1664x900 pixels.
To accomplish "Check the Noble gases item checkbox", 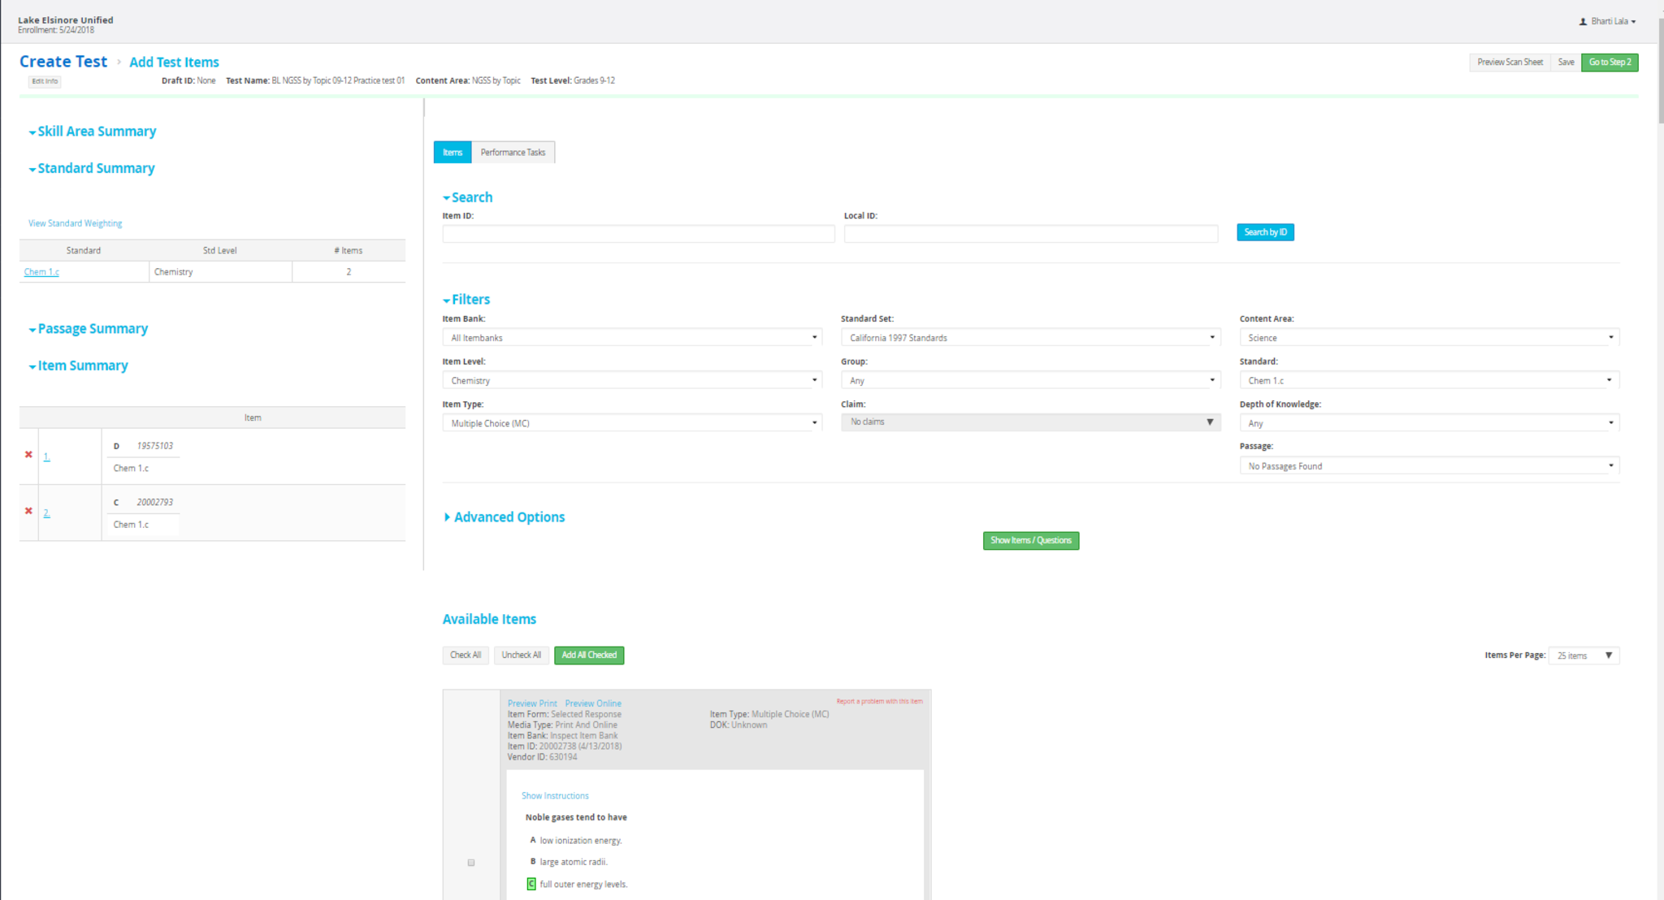I will 471,863.
